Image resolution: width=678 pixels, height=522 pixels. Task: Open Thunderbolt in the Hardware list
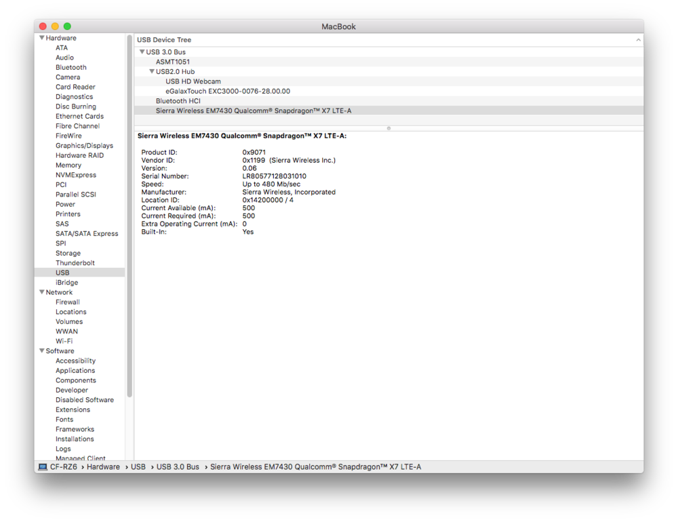(x=75, y=263)
